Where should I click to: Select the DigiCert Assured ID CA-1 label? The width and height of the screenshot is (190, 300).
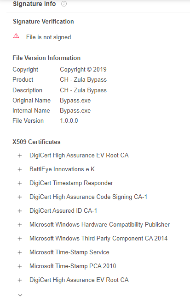(63, 210)
